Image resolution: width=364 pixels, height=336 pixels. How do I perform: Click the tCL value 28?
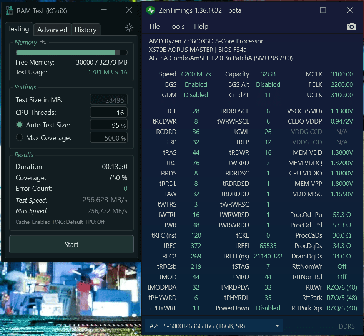point(196,111)
